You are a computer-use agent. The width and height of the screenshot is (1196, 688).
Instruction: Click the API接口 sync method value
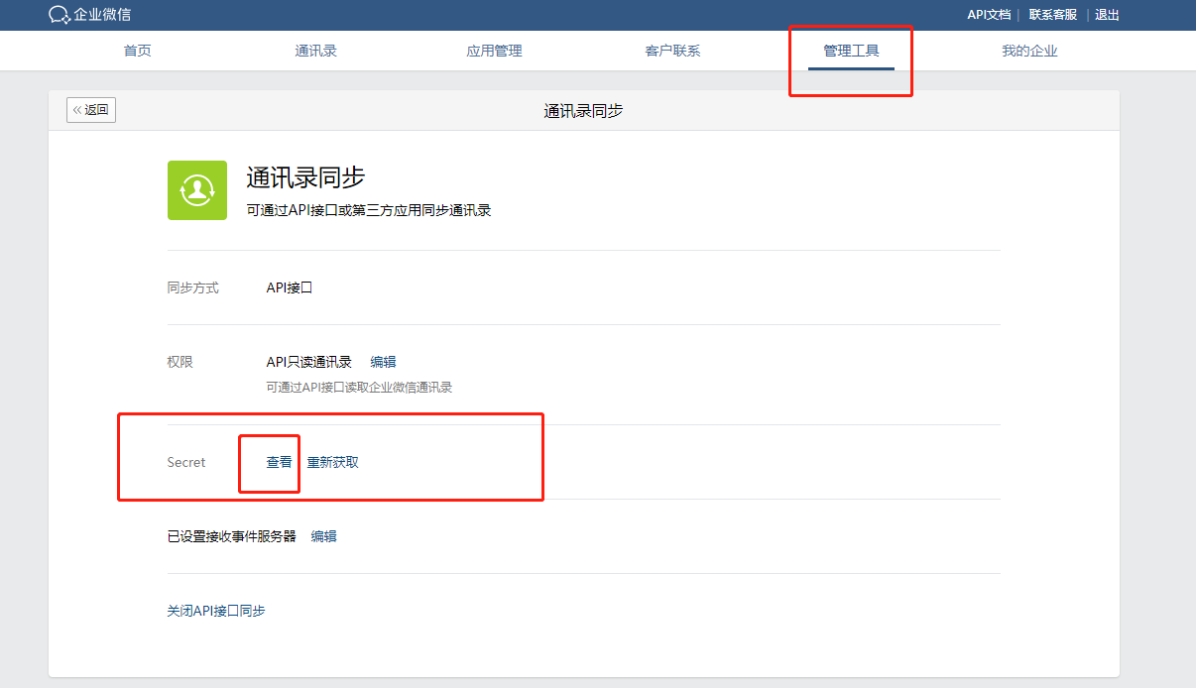tap(290, 287)
